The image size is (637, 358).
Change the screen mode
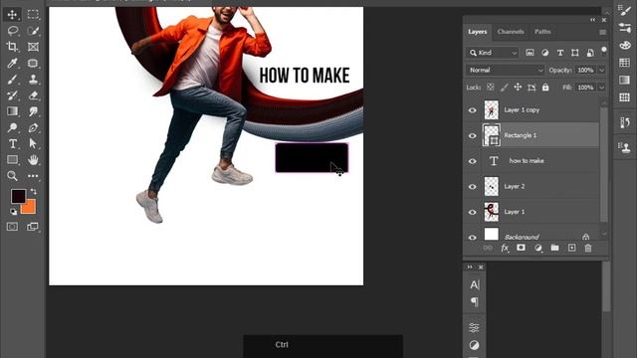33,227
